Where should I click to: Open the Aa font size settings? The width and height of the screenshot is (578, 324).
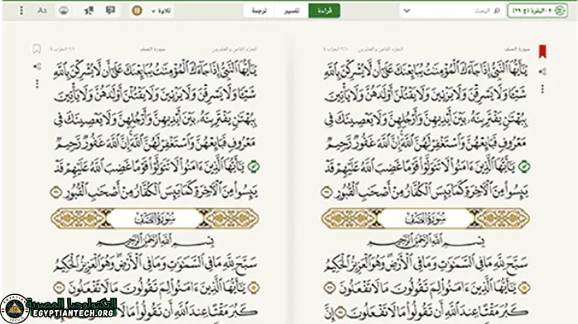pyautogui.click(x=42, y=11)
